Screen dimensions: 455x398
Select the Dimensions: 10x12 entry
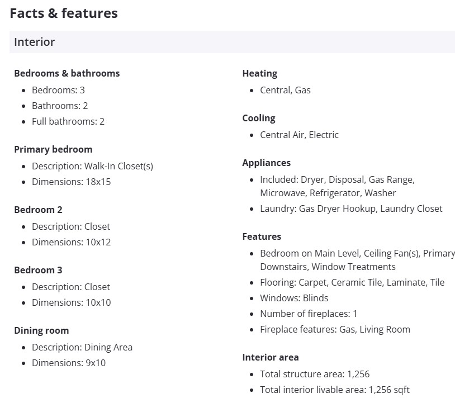pos(71,242)
